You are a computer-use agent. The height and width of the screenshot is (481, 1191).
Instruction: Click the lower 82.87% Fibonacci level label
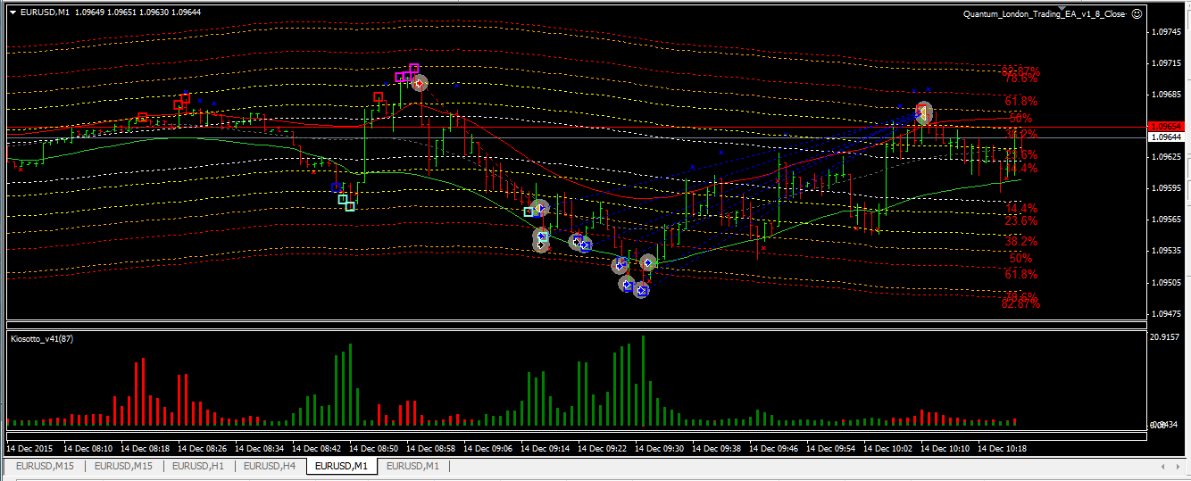[x=1020, y=304]
